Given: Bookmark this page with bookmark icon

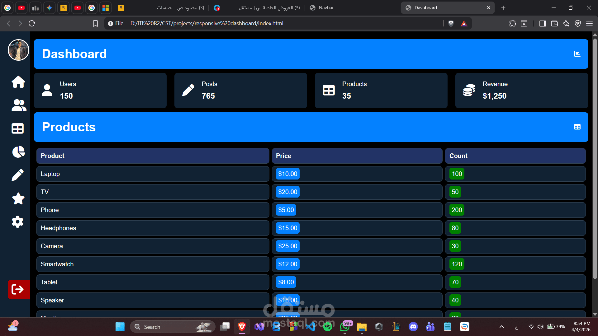Looking at the screenshot, I should [x=96, y=23].
